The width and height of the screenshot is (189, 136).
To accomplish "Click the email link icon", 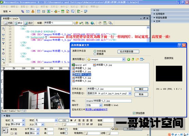I will pos(28,12).
